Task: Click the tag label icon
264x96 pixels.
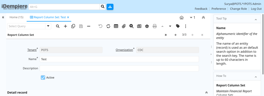Action: [178, 26]
